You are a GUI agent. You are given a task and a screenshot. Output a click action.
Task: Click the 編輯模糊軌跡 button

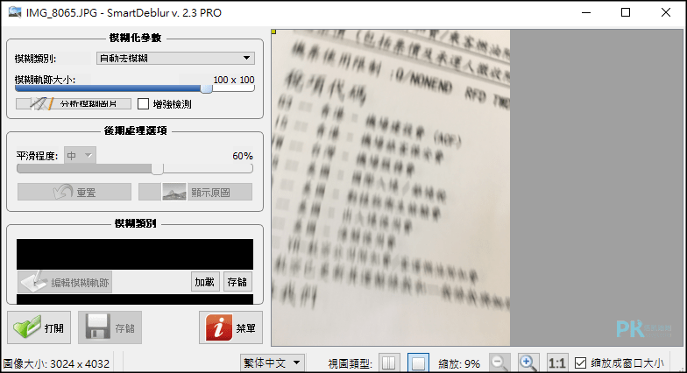[65, 282]
